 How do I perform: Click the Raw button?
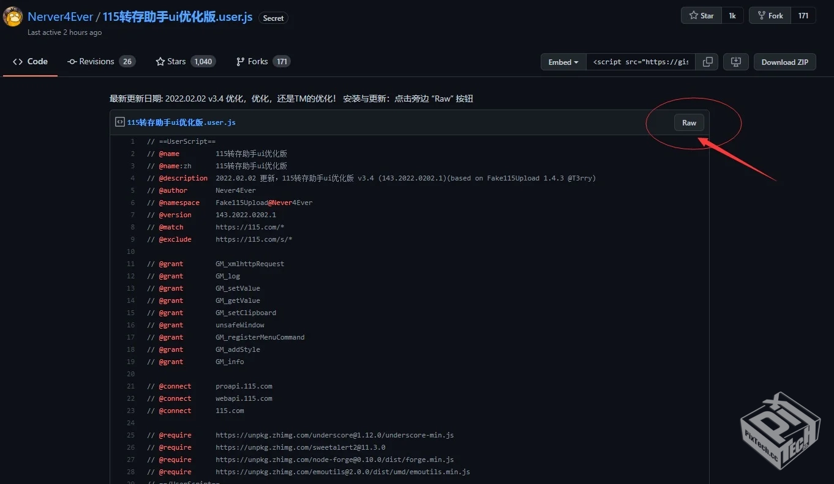(689, 122)
